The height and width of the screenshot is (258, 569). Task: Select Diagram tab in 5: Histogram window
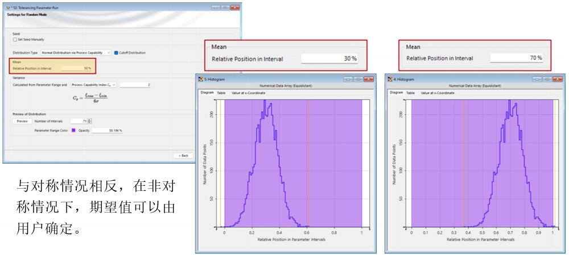207,93
